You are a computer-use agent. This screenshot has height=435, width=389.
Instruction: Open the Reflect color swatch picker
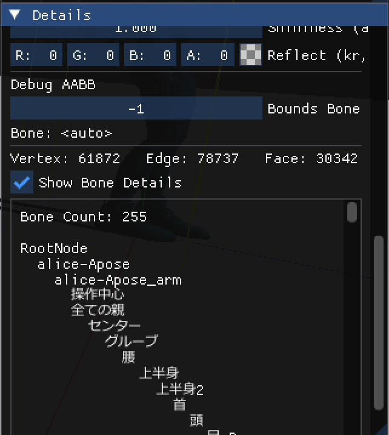point(250,55)
